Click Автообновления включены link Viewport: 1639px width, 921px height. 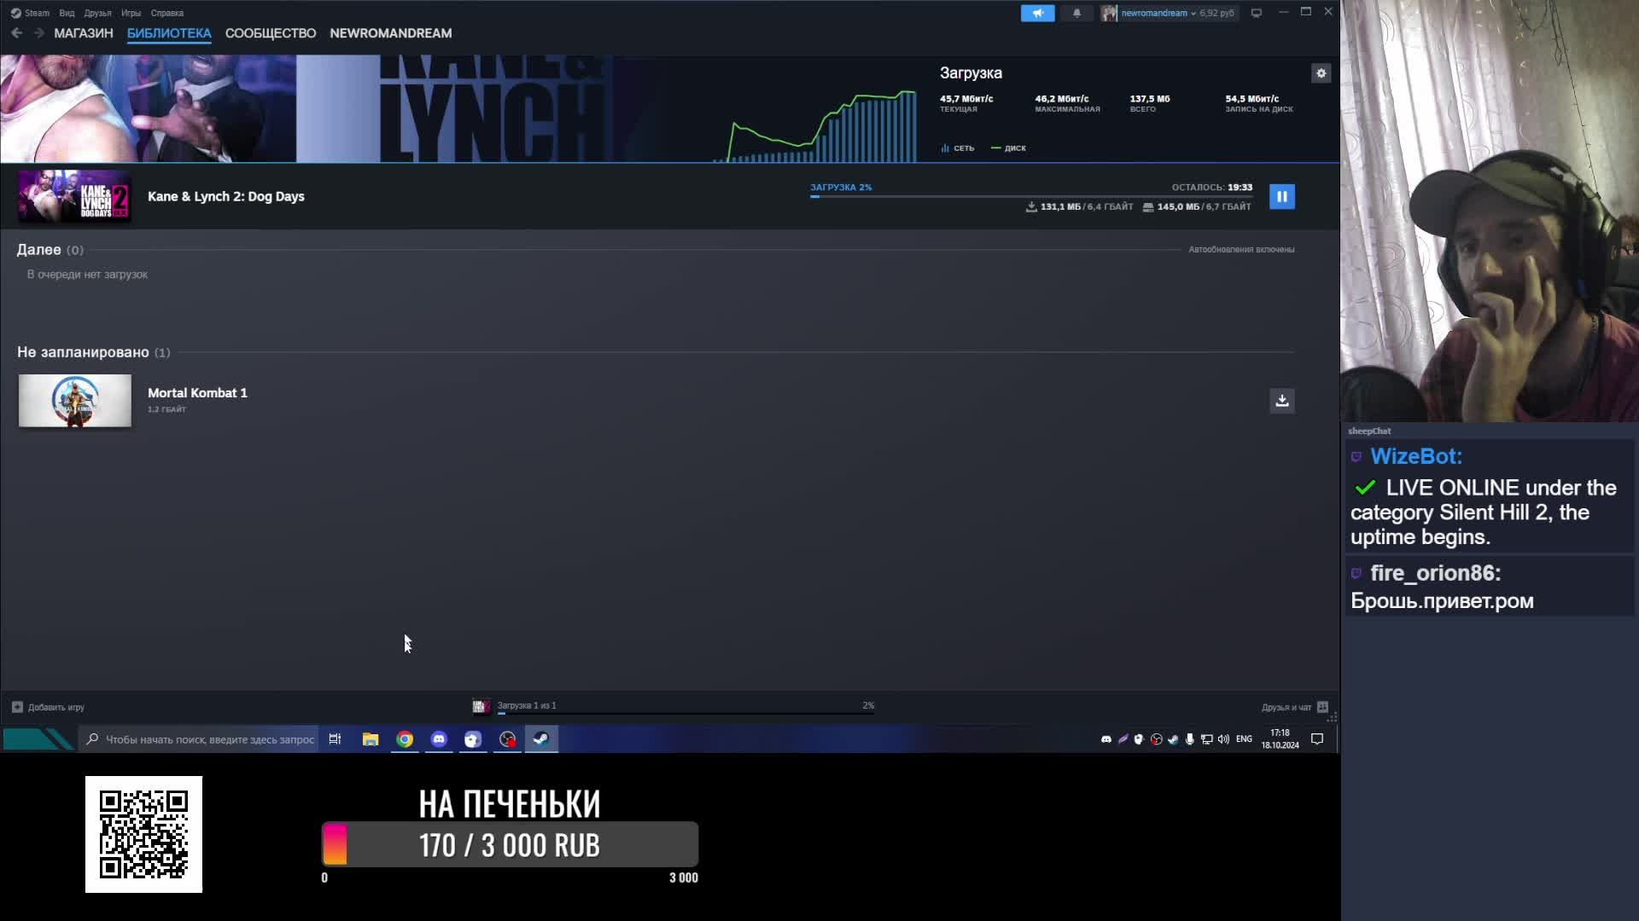pyautogui.click(x=1240, y=250)
